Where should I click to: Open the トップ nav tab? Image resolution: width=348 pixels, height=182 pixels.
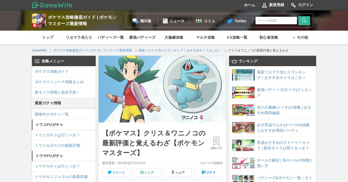pyautogui.click(x=48, y=38)
